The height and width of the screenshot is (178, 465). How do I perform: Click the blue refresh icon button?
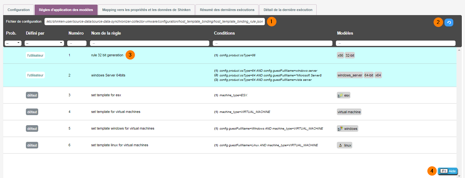coord(449,22)
